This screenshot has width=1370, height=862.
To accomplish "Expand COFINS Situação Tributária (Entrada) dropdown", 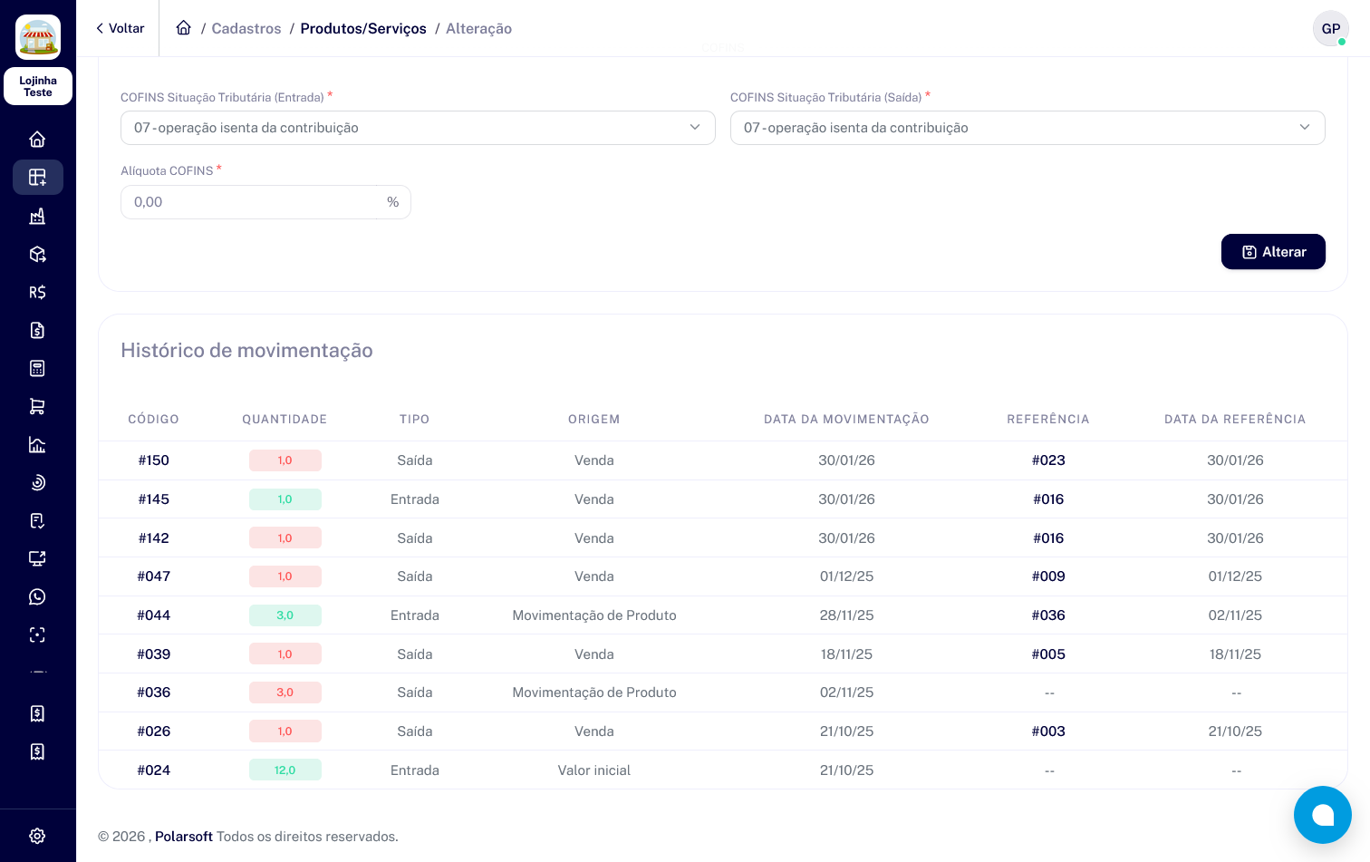I will pos(418,128).
